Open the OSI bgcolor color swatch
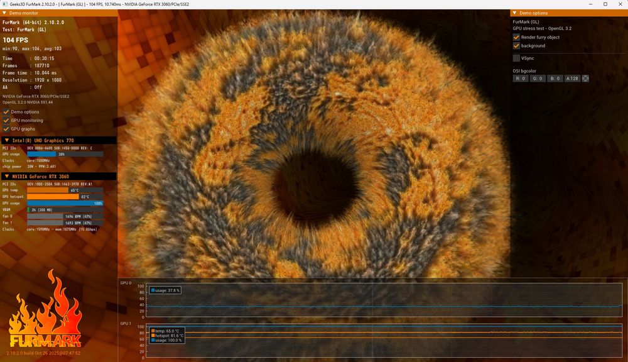Image resolution: width=628 pixels, height=362 pixels. click(585, 79)
